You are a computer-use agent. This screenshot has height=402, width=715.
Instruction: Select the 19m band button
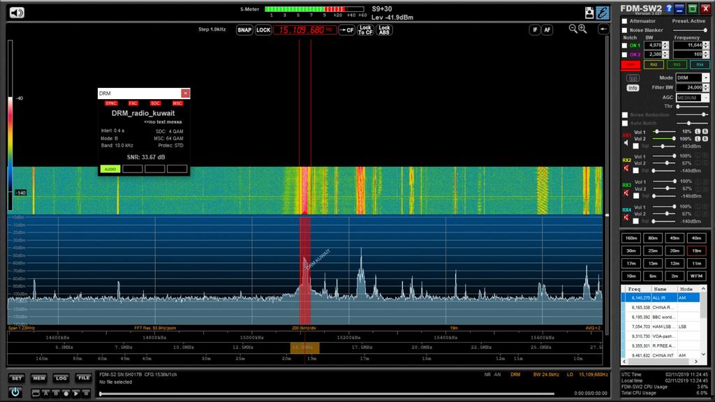coord(696,251)
